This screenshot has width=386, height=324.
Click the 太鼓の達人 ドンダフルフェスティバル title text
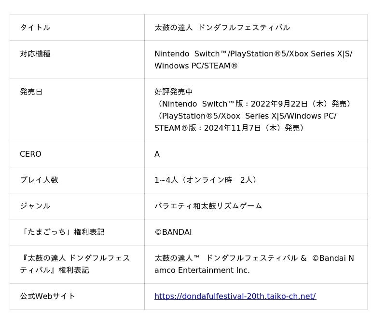tap(222, 27)
